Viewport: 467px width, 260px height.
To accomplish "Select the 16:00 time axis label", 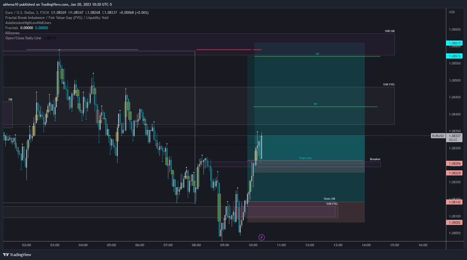I will (x=423, y=245).
